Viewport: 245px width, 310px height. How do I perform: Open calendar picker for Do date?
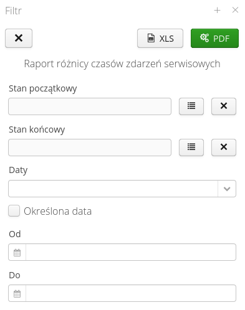(17, 293)
